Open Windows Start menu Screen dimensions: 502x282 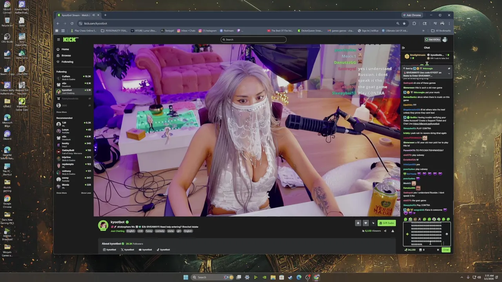click(186, 277)
